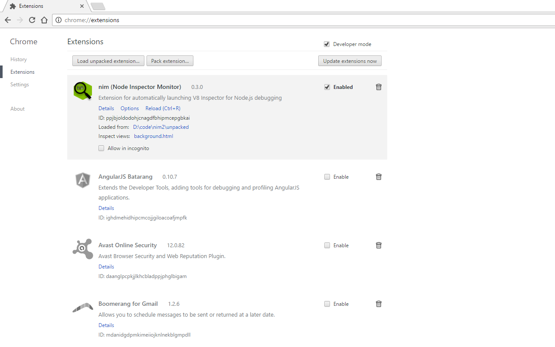Remove nim extension using trash icon
This screenshot has width=555, height=347.
379,87
